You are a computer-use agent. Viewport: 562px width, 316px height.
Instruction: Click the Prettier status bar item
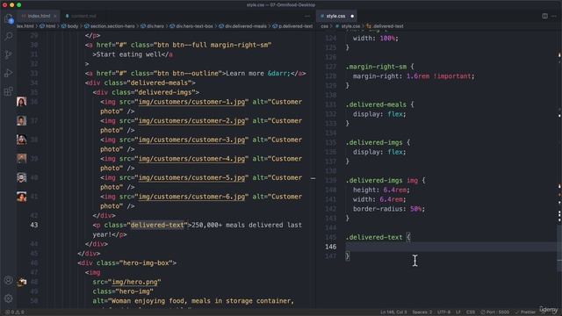[x=525, y=312]
